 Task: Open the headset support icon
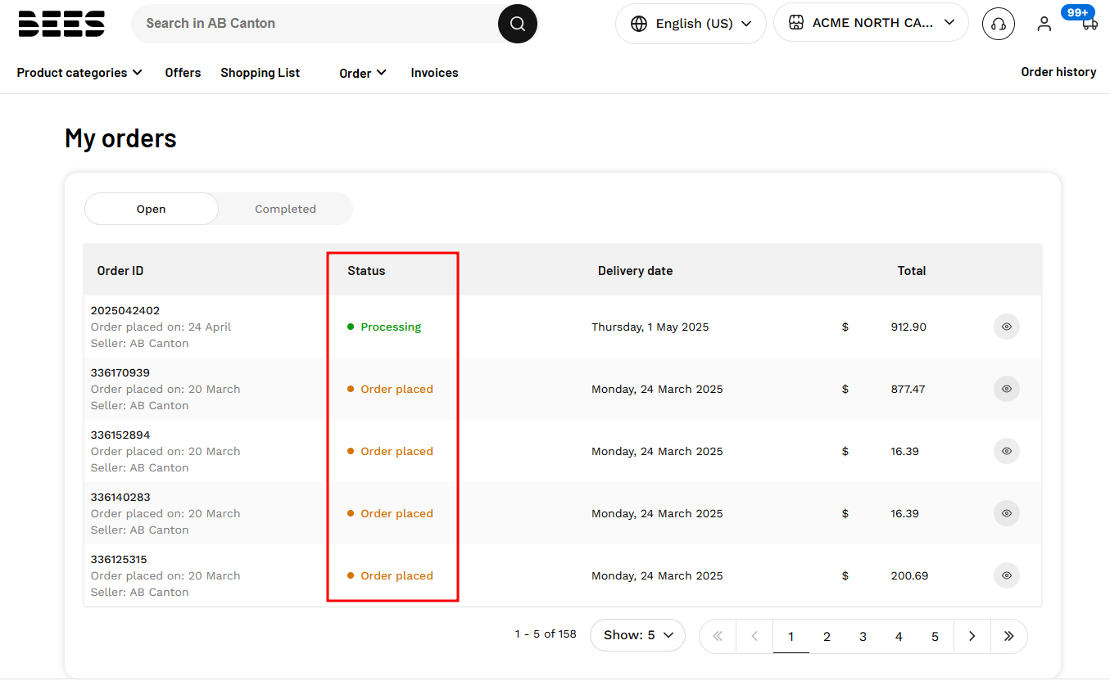(999, 24)
